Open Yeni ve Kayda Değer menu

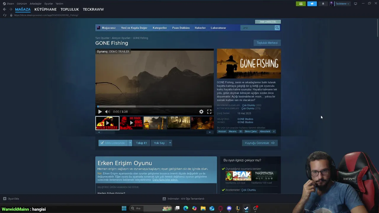pyautogui.click(x=134, y=28)
